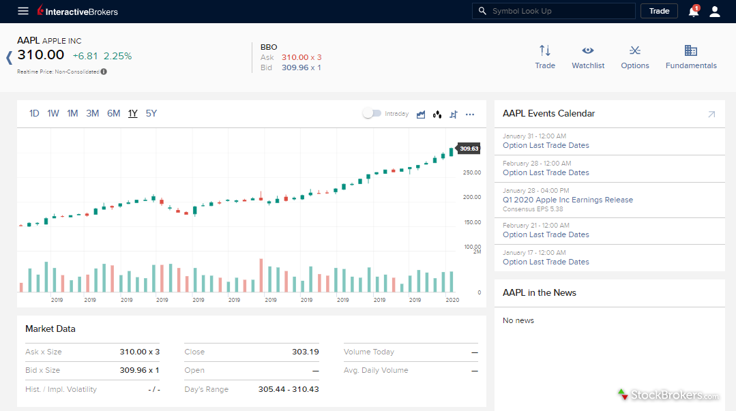The image size is (736, 411).
Task: Click the InteractiveBrokers logo
Action: point(78,10)
